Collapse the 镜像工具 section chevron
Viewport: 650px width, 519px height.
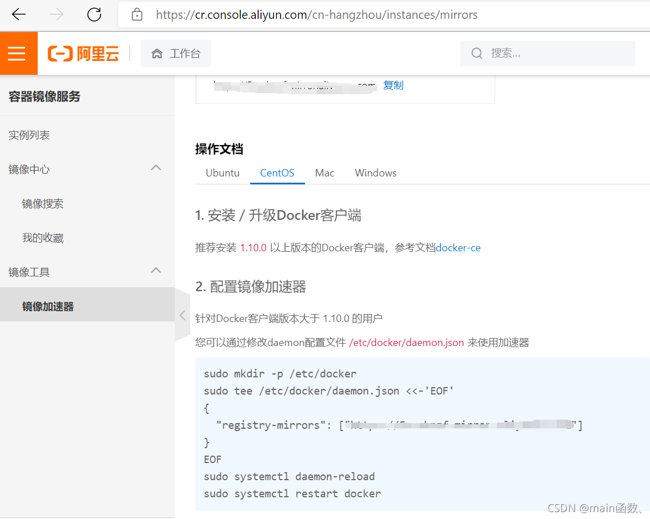[156, 271]
